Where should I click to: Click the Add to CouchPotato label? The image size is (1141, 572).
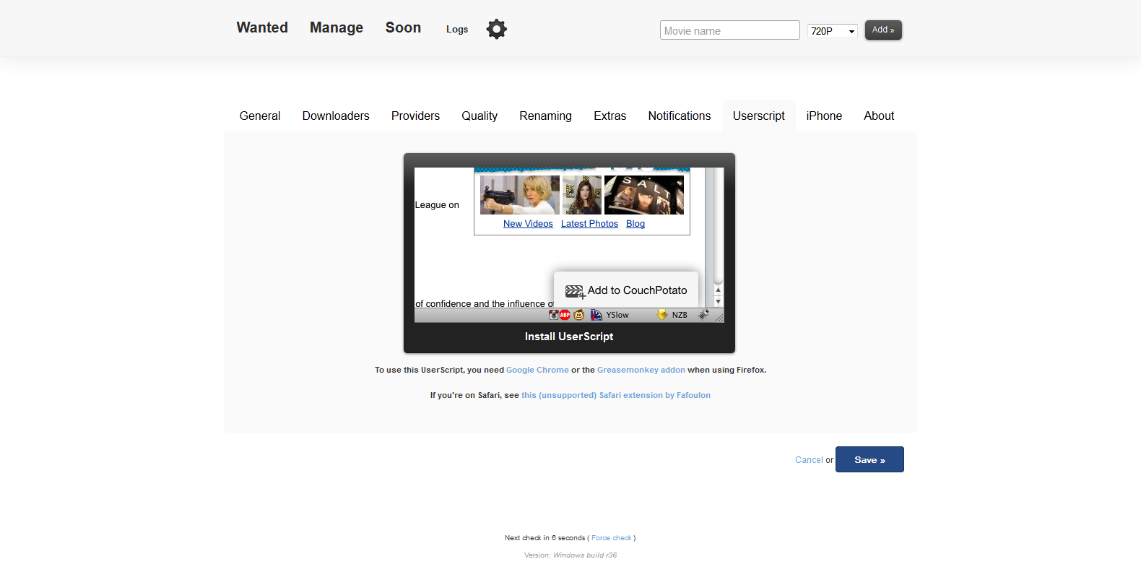(637, 290)
